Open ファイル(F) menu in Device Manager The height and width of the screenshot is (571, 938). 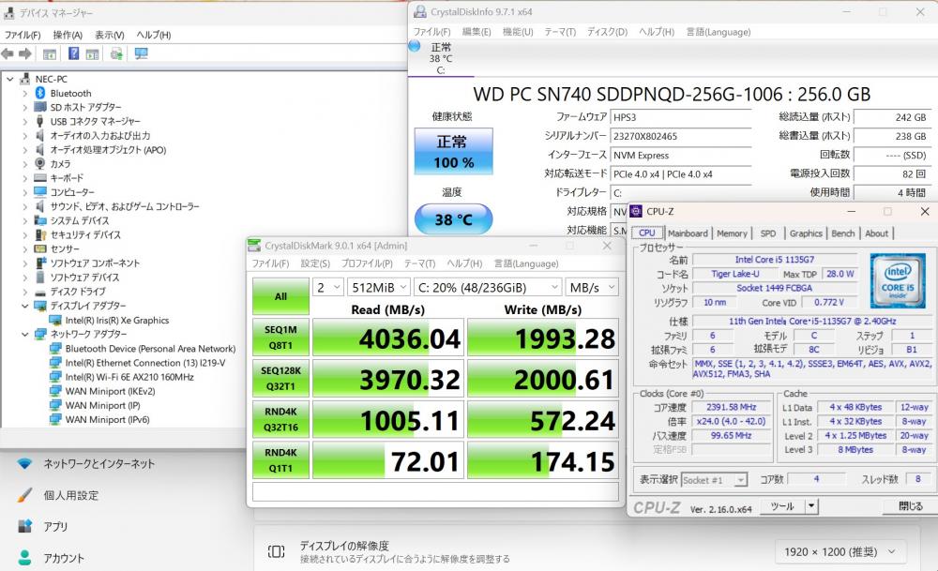23,35
